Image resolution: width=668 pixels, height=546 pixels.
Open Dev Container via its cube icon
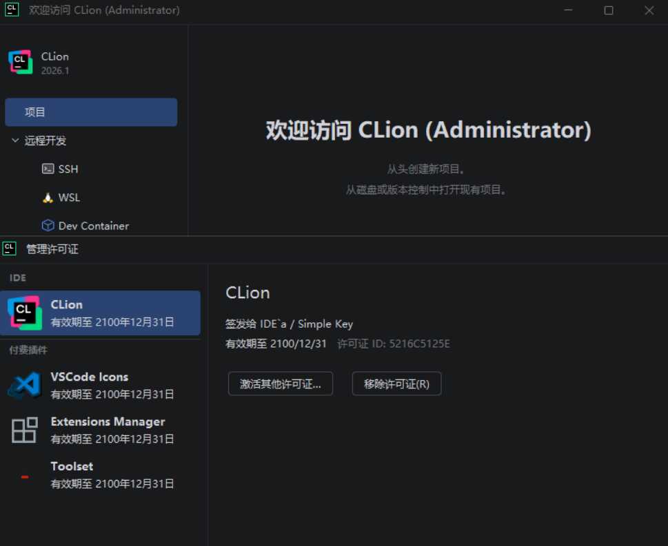tap(48, 225)
